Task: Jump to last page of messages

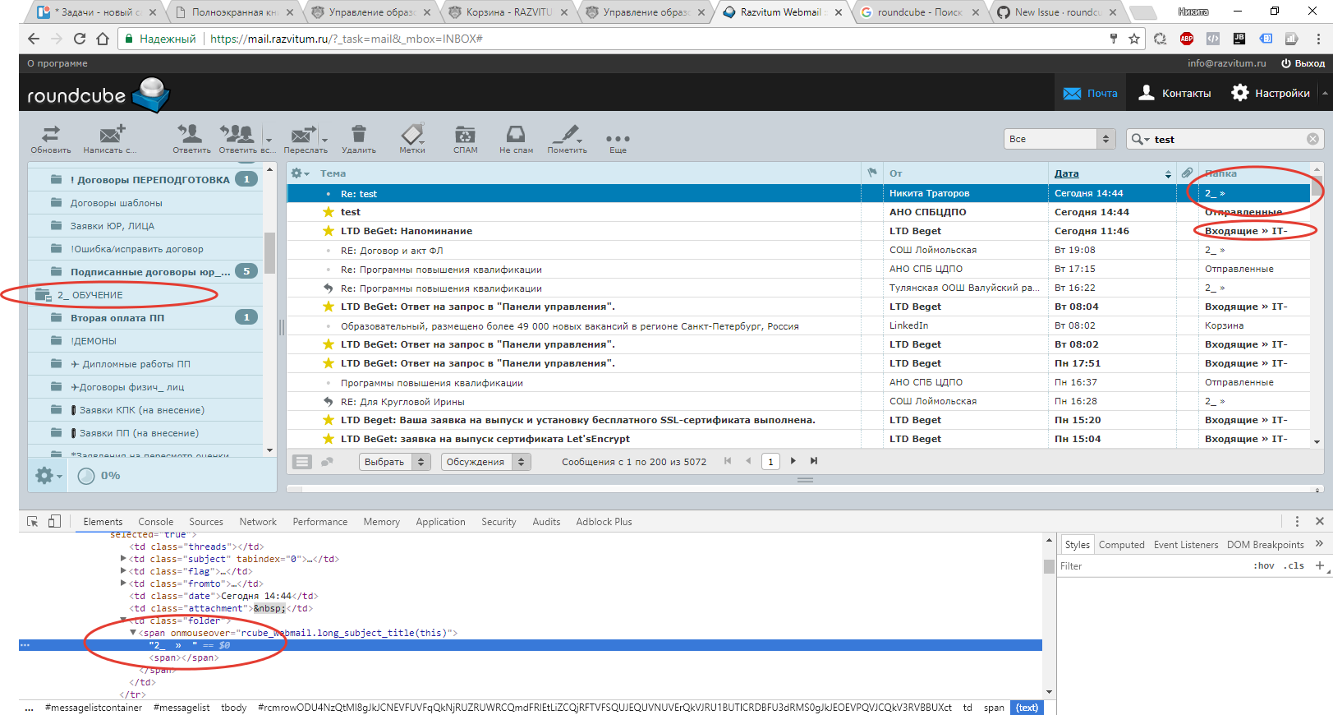Action: pyautogui.click(x=814, y=461)
